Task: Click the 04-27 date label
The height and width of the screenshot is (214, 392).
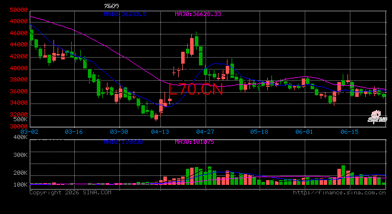Action: pyautogui.click(x=205, y=131)
